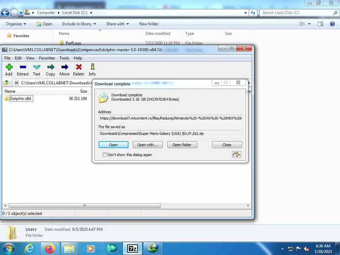Viewport: 340px width, 255px height.
Task: Click the green sphere taskbar icon
Action: [112, 248]
